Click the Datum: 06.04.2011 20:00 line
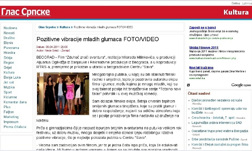This screenshot has height=151, width=252. [x=52, y=47]
